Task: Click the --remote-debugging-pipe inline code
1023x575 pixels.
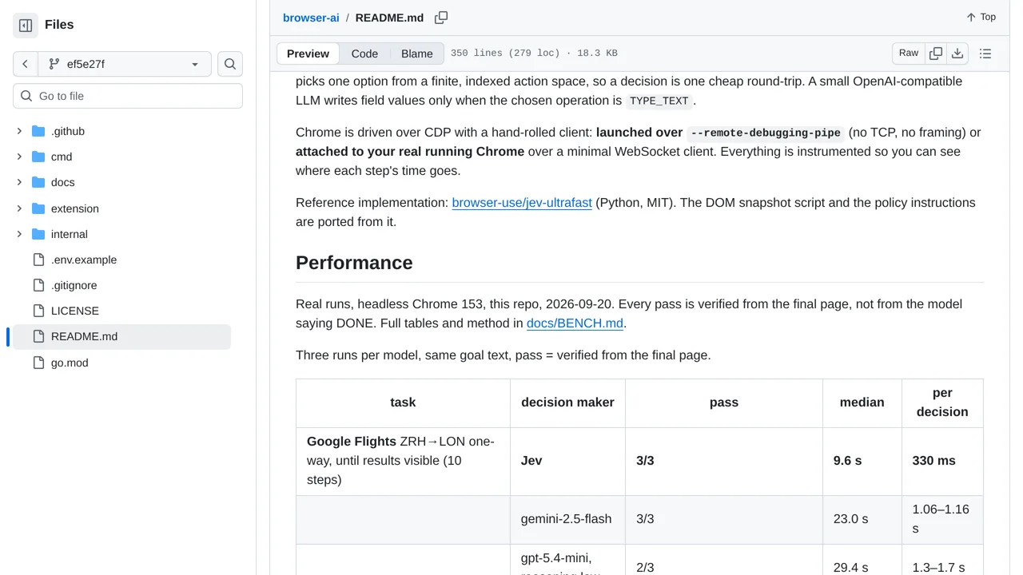Action: tap(766, 133)
